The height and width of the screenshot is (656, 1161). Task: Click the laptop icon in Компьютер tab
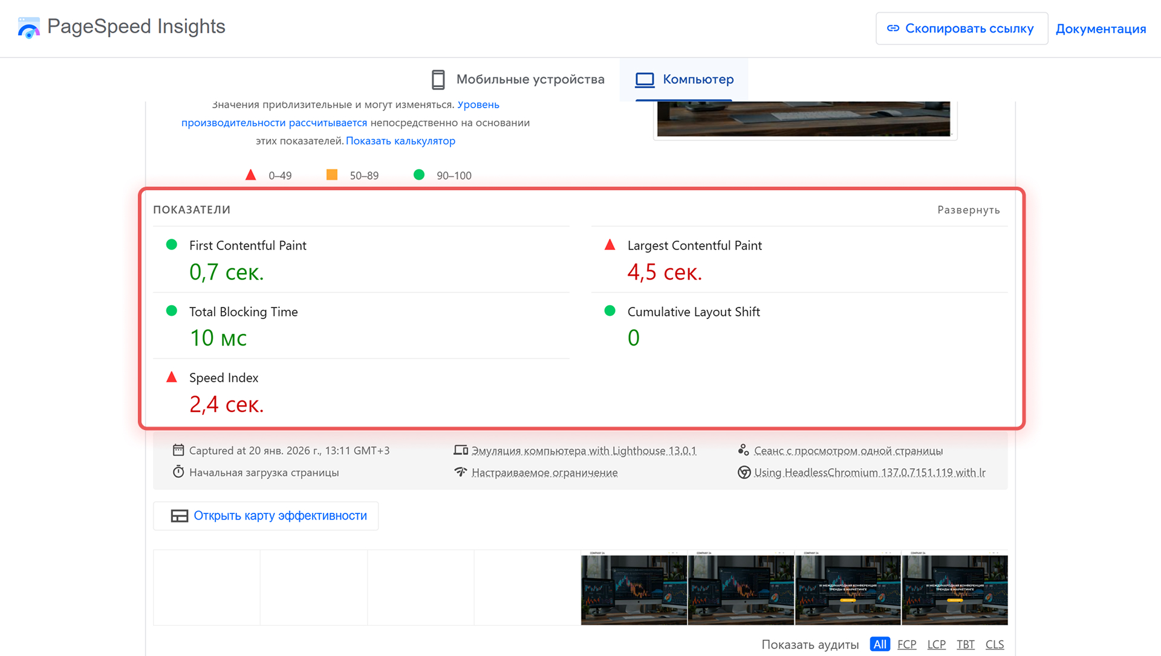coord(645,80)
